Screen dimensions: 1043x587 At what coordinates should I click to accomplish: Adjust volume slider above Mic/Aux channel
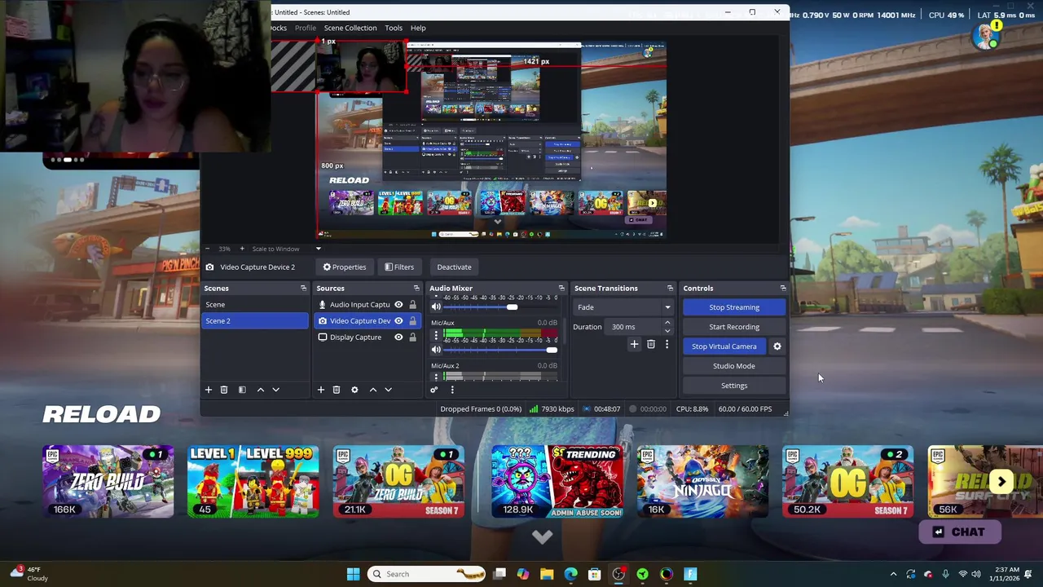pyautogui.click(x=500, y=307)
